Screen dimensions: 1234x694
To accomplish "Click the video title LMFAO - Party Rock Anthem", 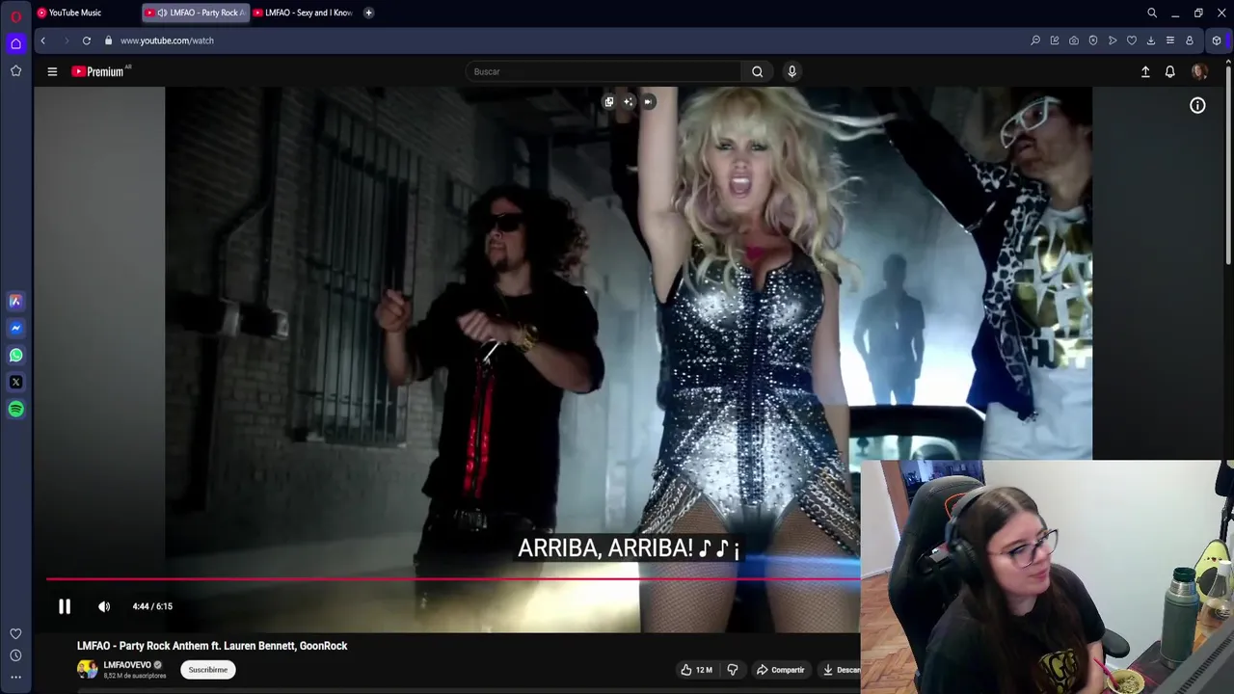I will click(212, 646).
